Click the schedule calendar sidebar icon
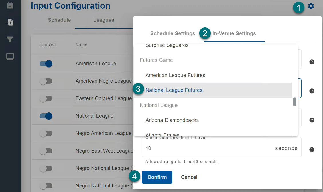This screenshot has height=192, width=323. (x=10, y=5)
